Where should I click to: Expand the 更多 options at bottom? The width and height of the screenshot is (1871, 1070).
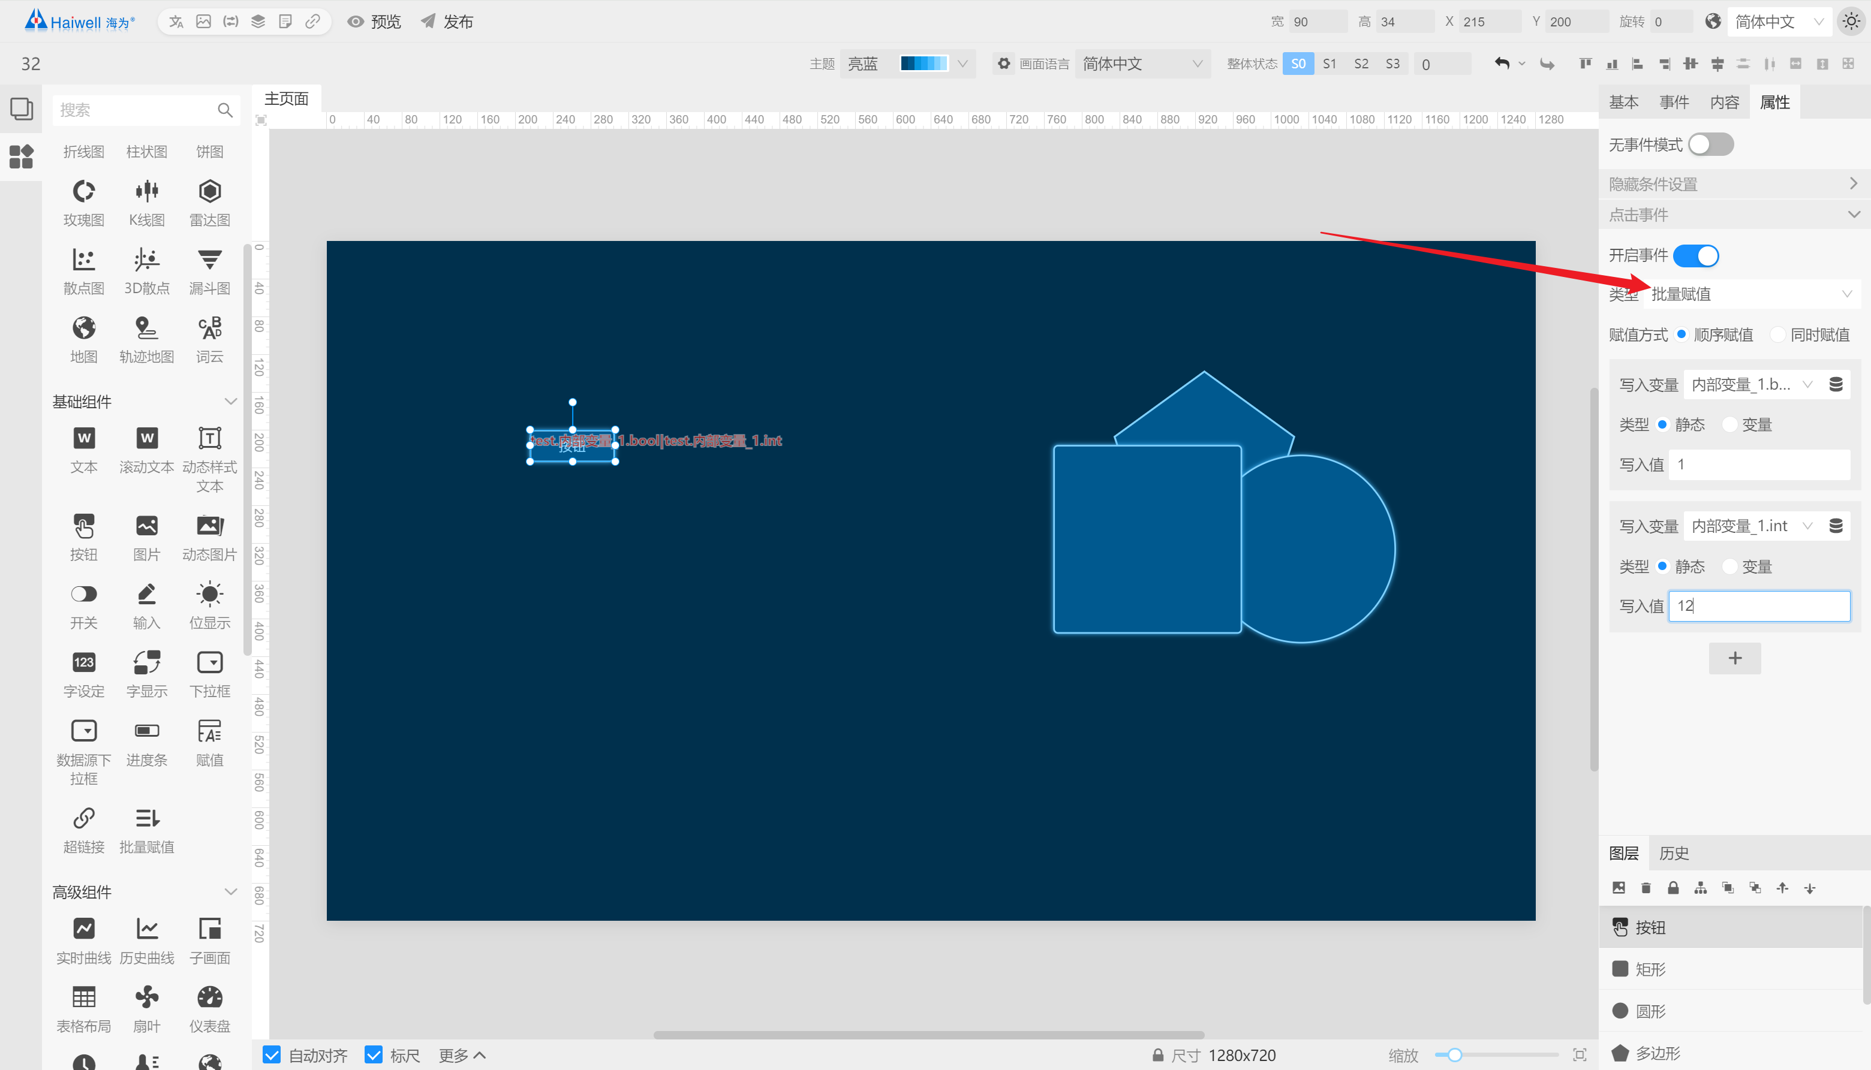coord(462,1055)
